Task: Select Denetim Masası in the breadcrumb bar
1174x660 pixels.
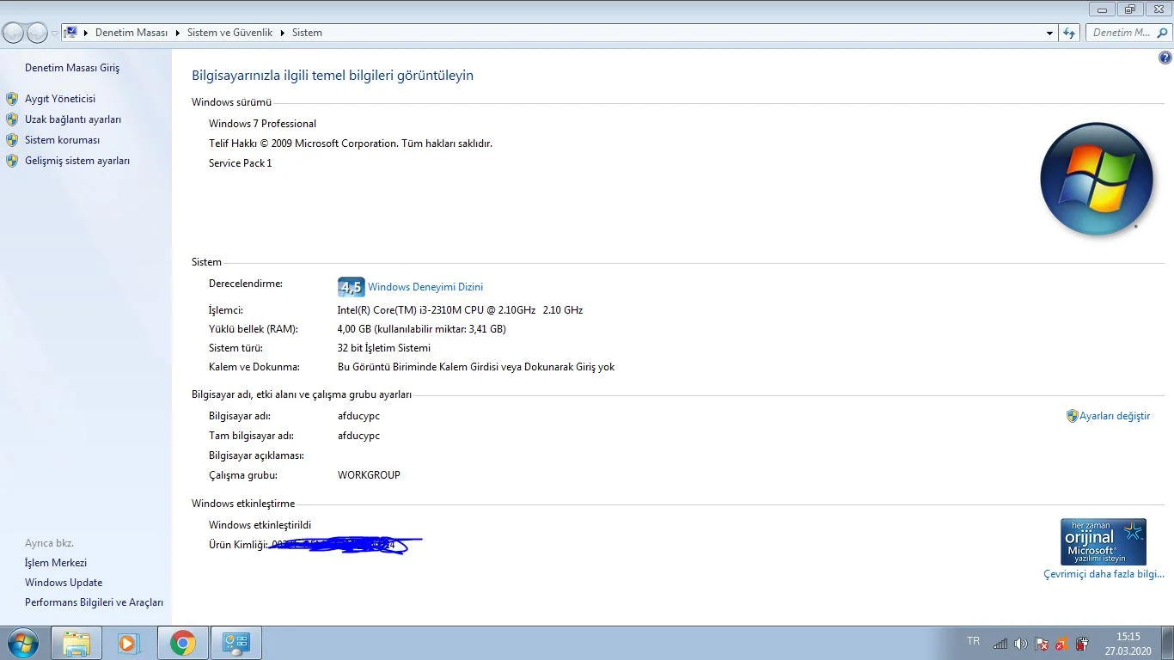Action: pos(131,33)
